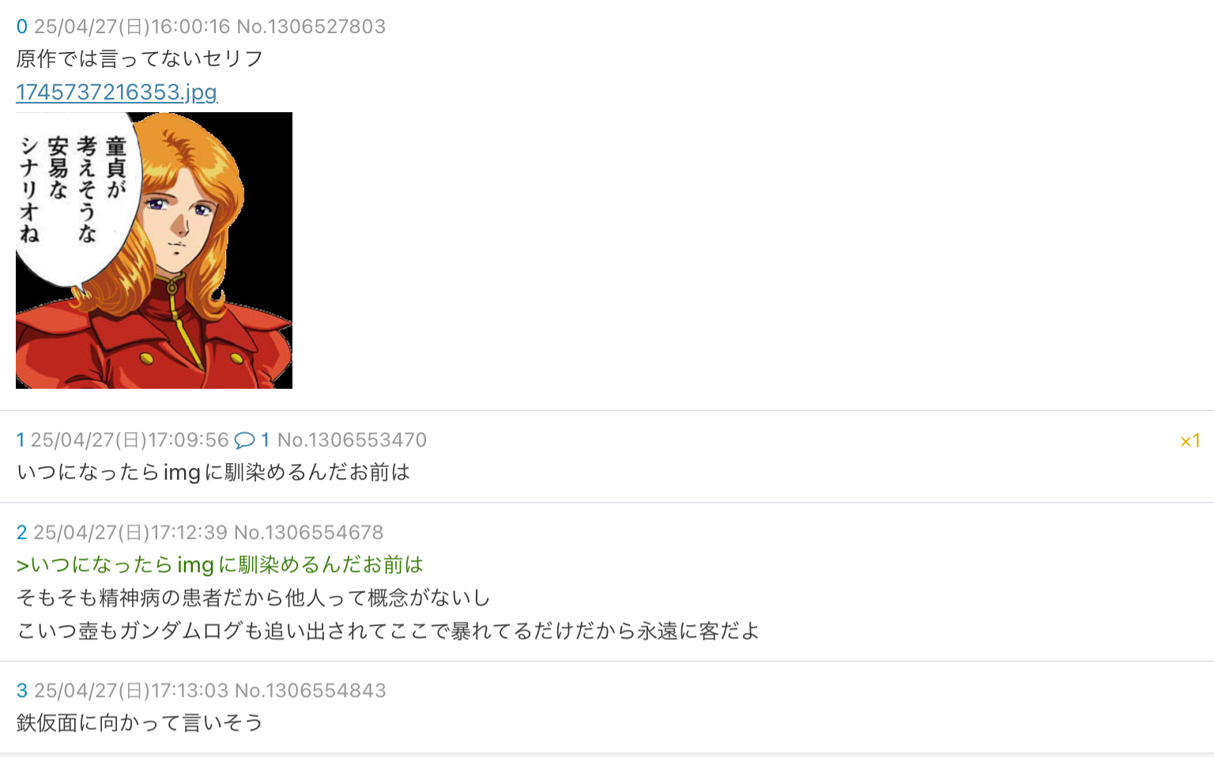Click timestamp 25/04/27(日)16:00:16
The image size is (1214, 757).
click(132, 27)
